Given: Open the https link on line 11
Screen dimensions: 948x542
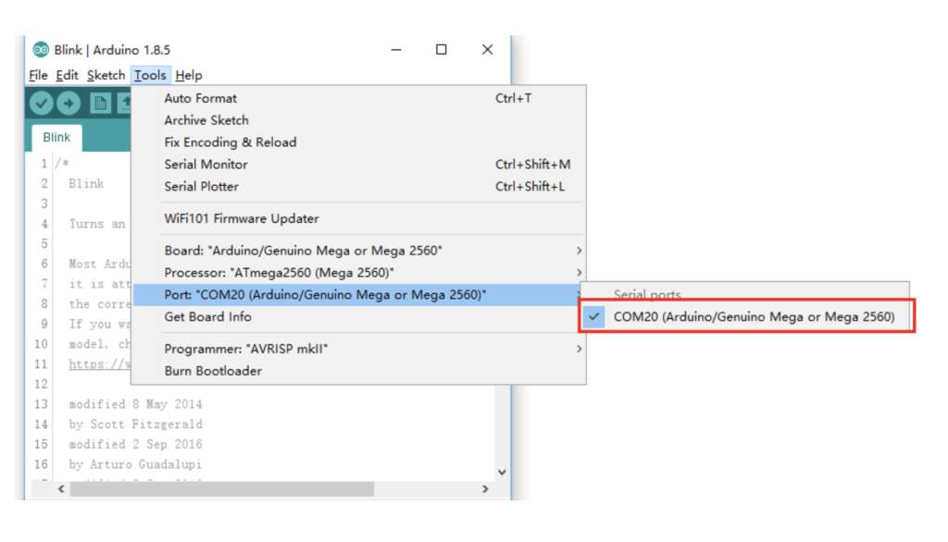Looking at the screenshot, I should (x=98, y=363).
